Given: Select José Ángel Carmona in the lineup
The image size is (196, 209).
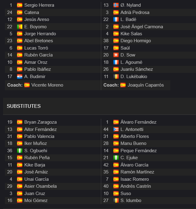Looking at the screenshot, I should [x=142, y=27].
